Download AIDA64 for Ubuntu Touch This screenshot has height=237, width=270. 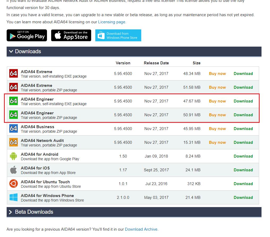243,184
